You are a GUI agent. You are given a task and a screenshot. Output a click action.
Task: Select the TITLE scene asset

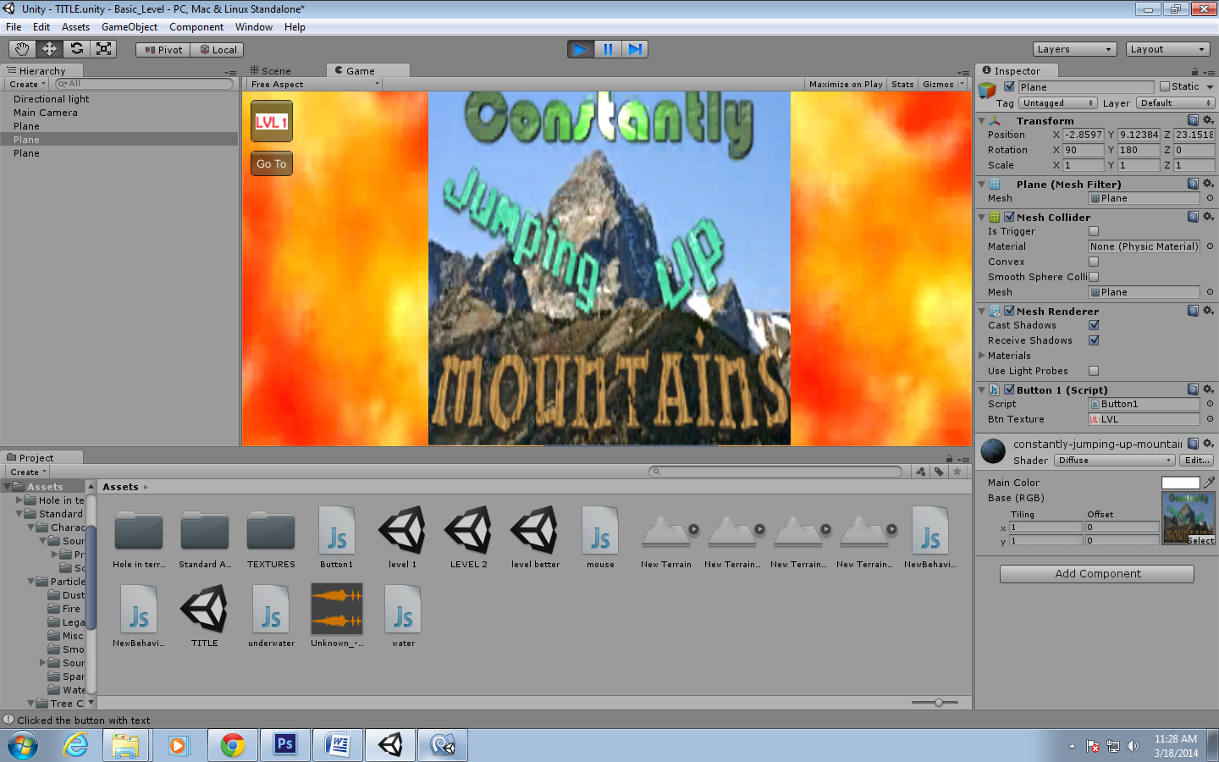pyautogui.click(x=205, y=616)
